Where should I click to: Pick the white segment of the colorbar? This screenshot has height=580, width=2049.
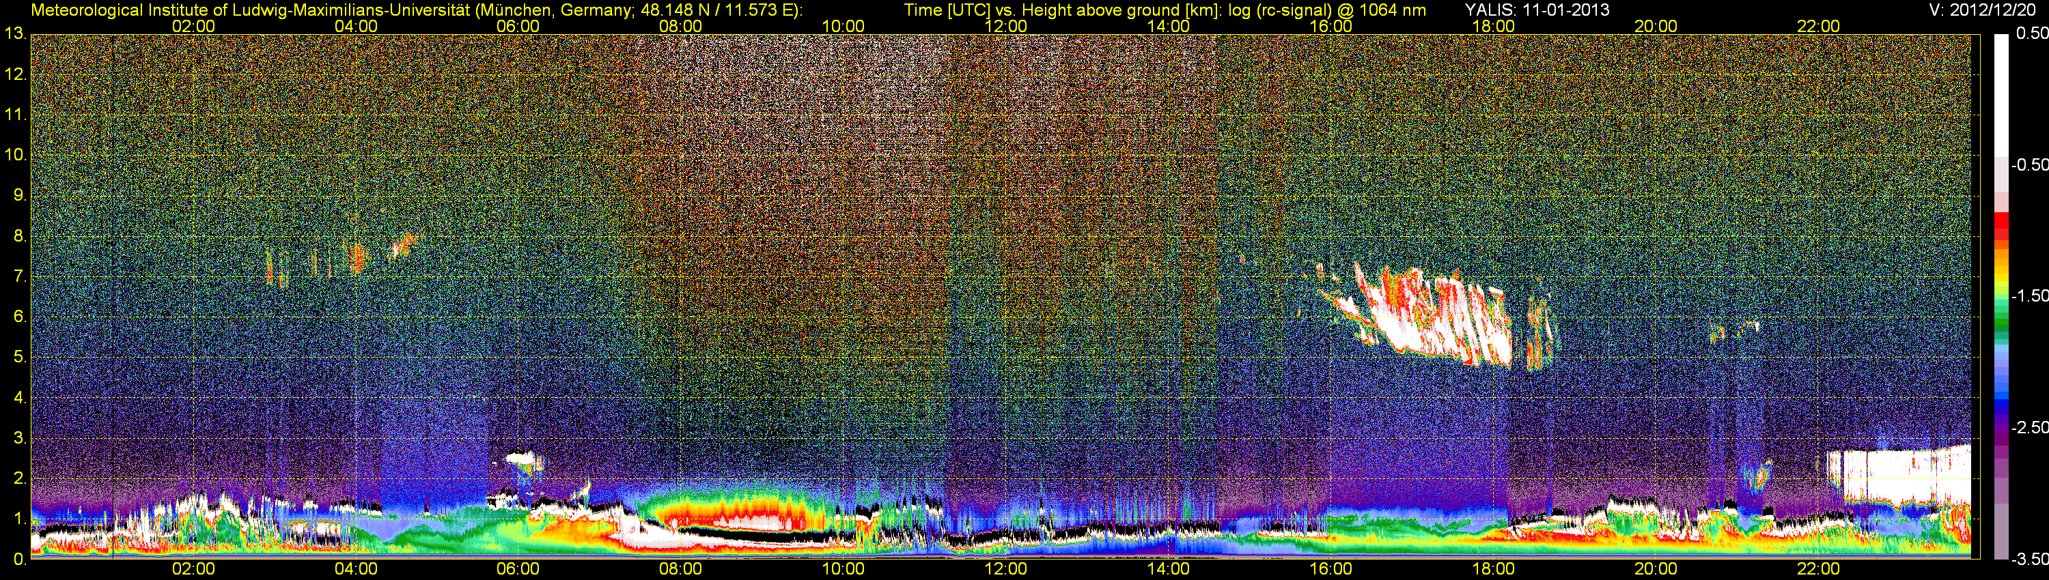click(x=2001, y=96)
